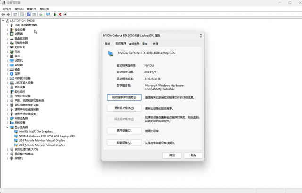Switch to the 详细信息 tab
302x193 pixels.
tap(134, 44)
